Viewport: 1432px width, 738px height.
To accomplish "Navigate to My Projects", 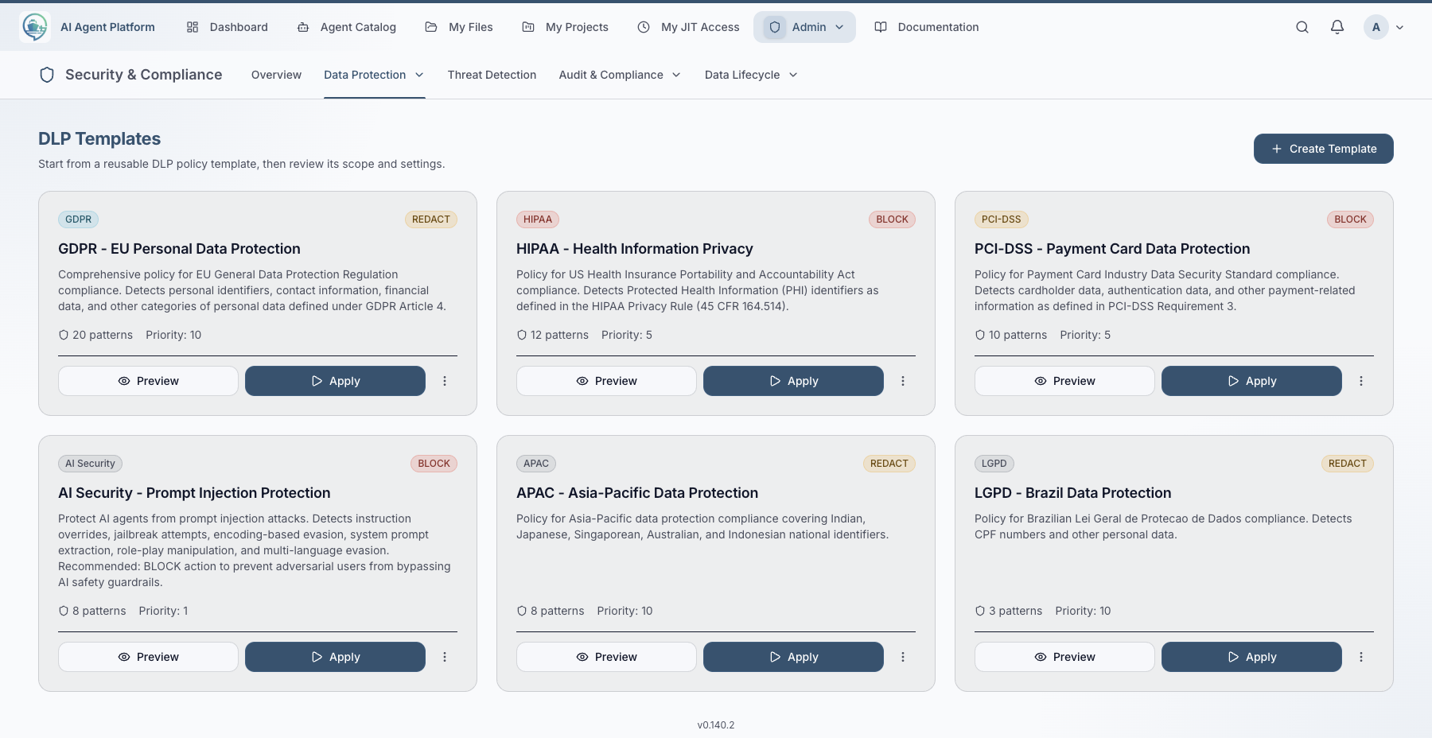I will 565,27.
